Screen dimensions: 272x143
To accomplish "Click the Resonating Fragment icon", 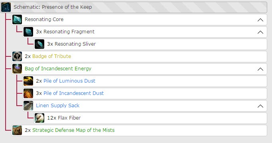I will (x=28, y=32).
